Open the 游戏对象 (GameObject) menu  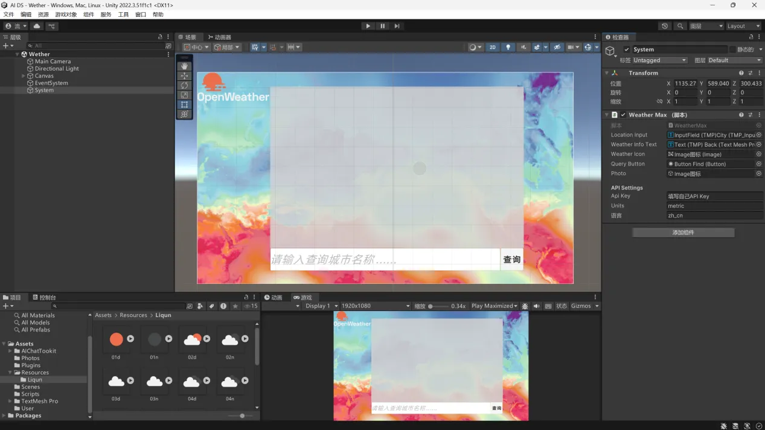pos(66,14)
